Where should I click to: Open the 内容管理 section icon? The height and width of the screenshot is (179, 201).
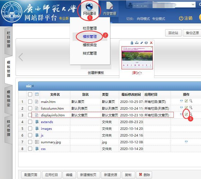109,9
